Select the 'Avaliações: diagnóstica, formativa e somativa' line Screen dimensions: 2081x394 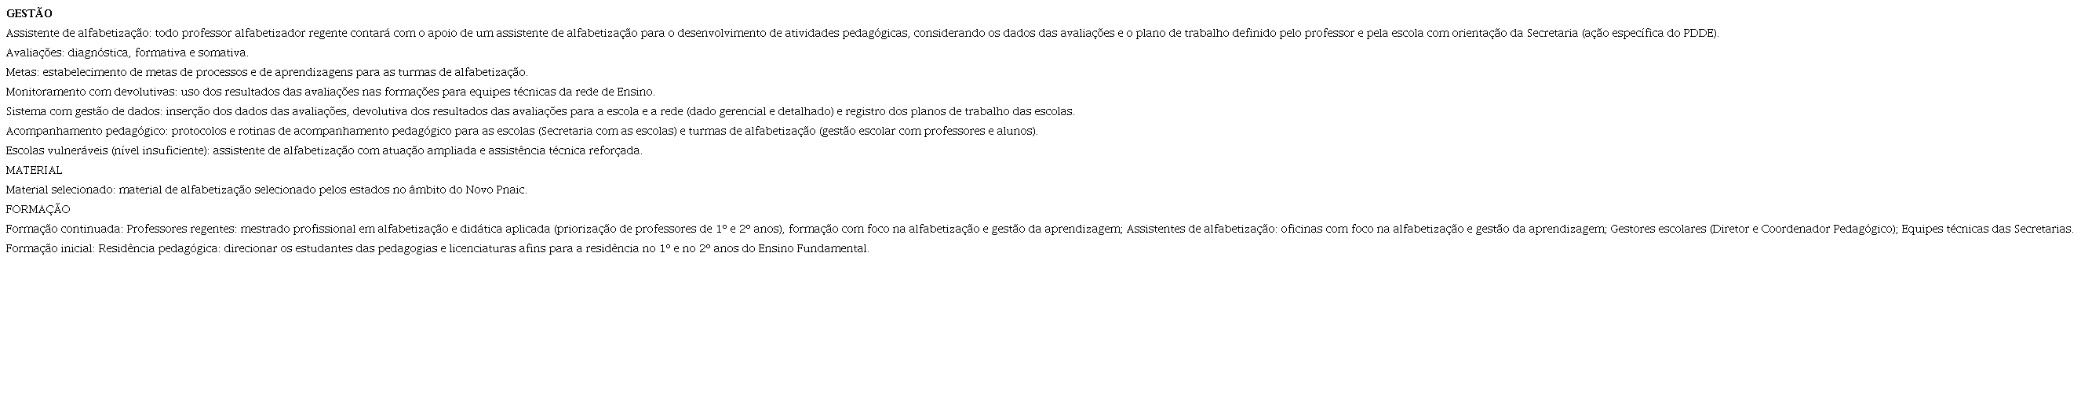click(x=127, y=53)
